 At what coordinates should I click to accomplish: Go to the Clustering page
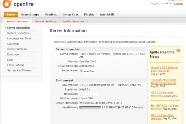point(13,44)
